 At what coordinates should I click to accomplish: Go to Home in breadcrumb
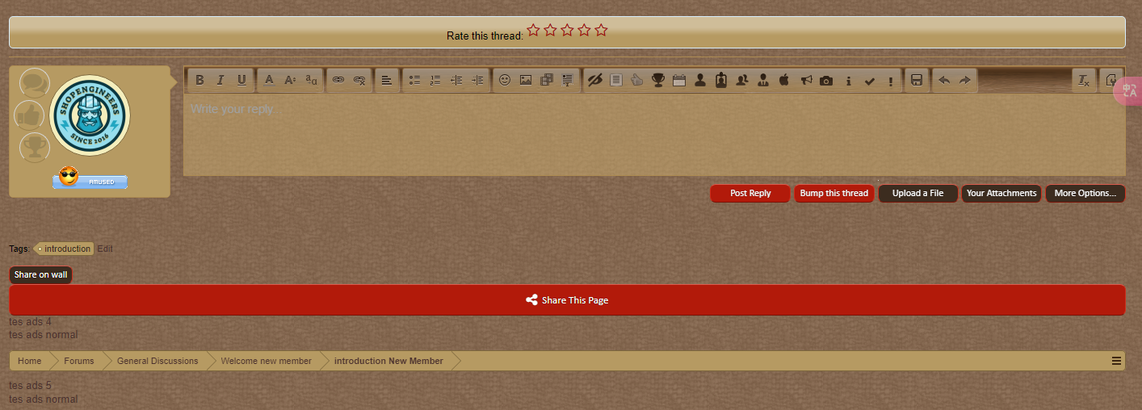click(30, 361)
